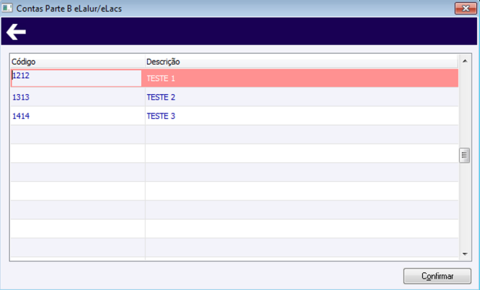Click the application icon in title bar
This screenshot has height=290, width=480.
coord(7,8)
